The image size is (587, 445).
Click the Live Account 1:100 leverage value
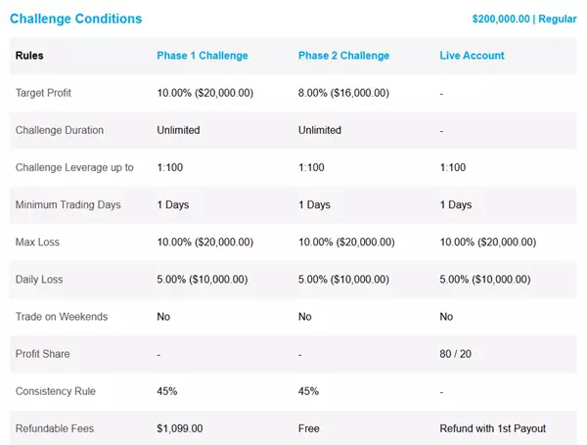[453, 167]
